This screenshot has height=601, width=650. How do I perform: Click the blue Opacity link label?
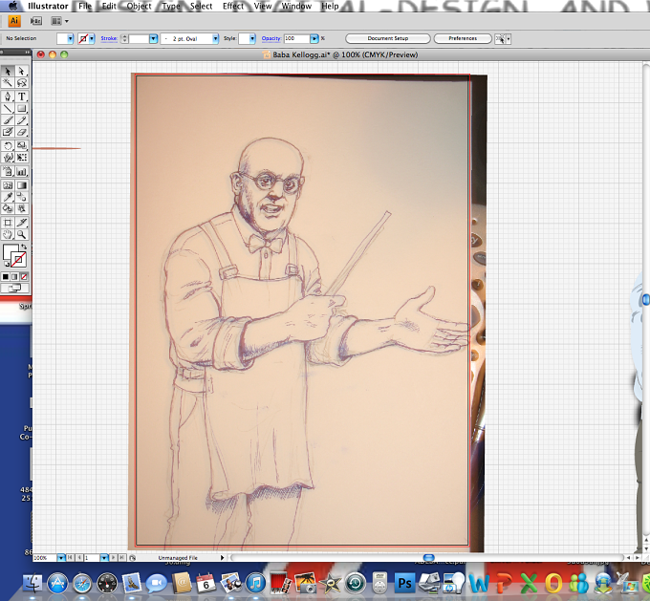tap(271, 38)
